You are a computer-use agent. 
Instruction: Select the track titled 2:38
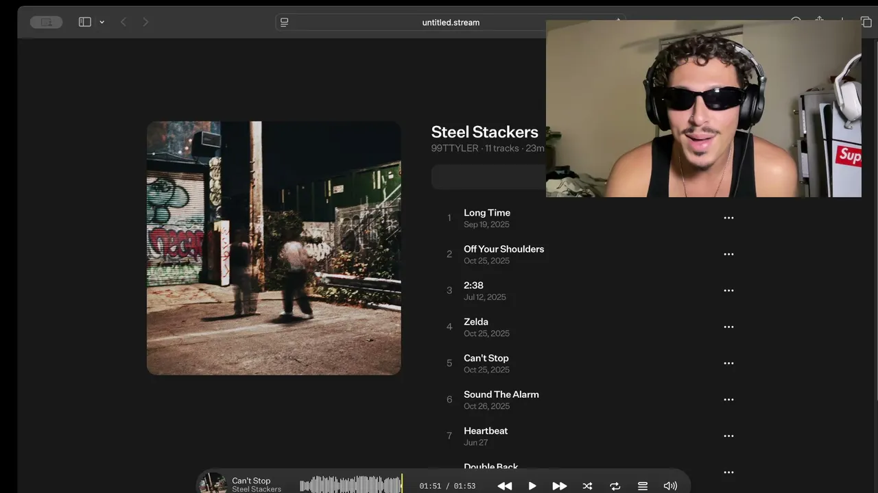(473, 286)
